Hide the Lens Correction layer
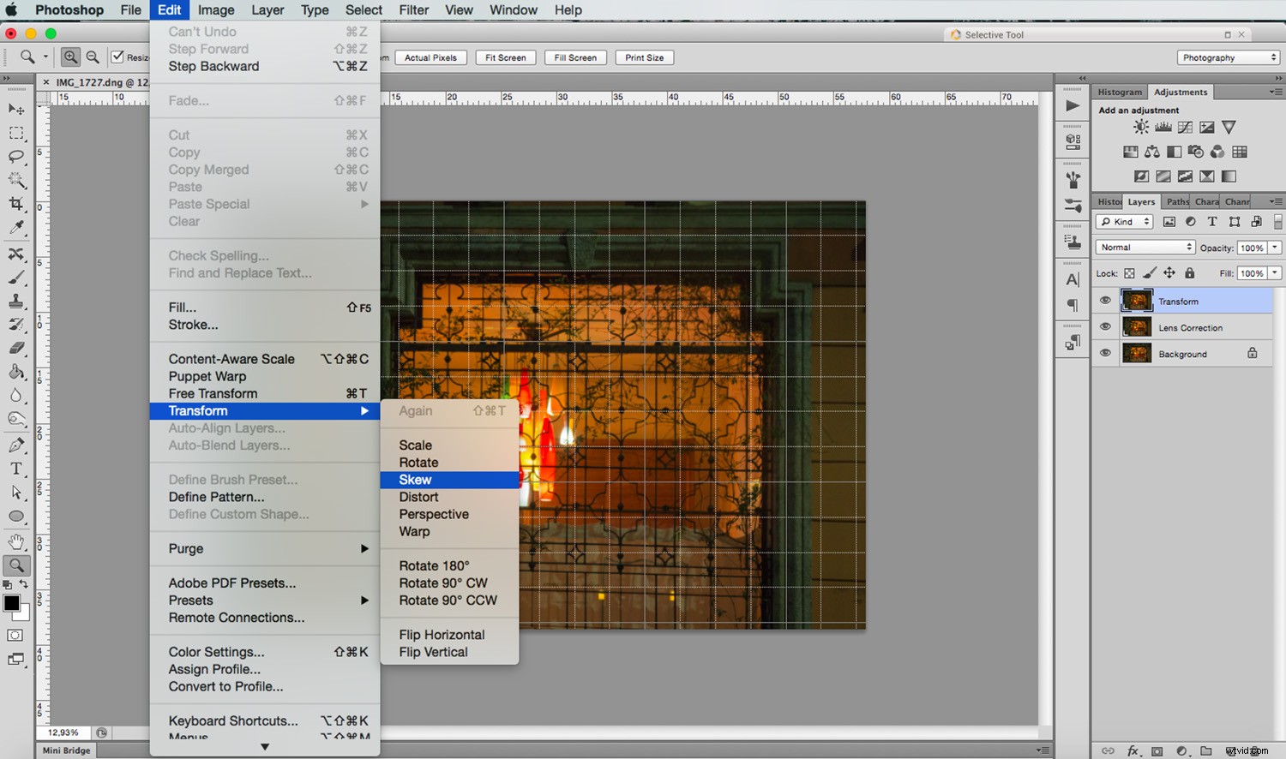The image size is (1286, 759). 1105,326
